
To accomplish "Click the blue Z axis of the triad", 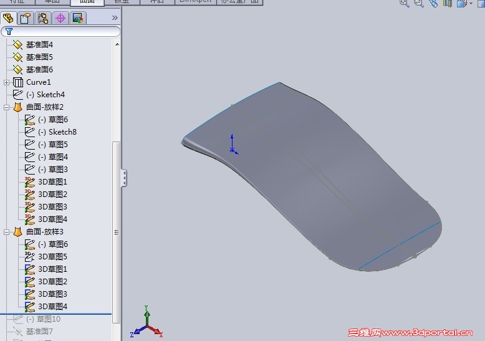I will [138, 332].
